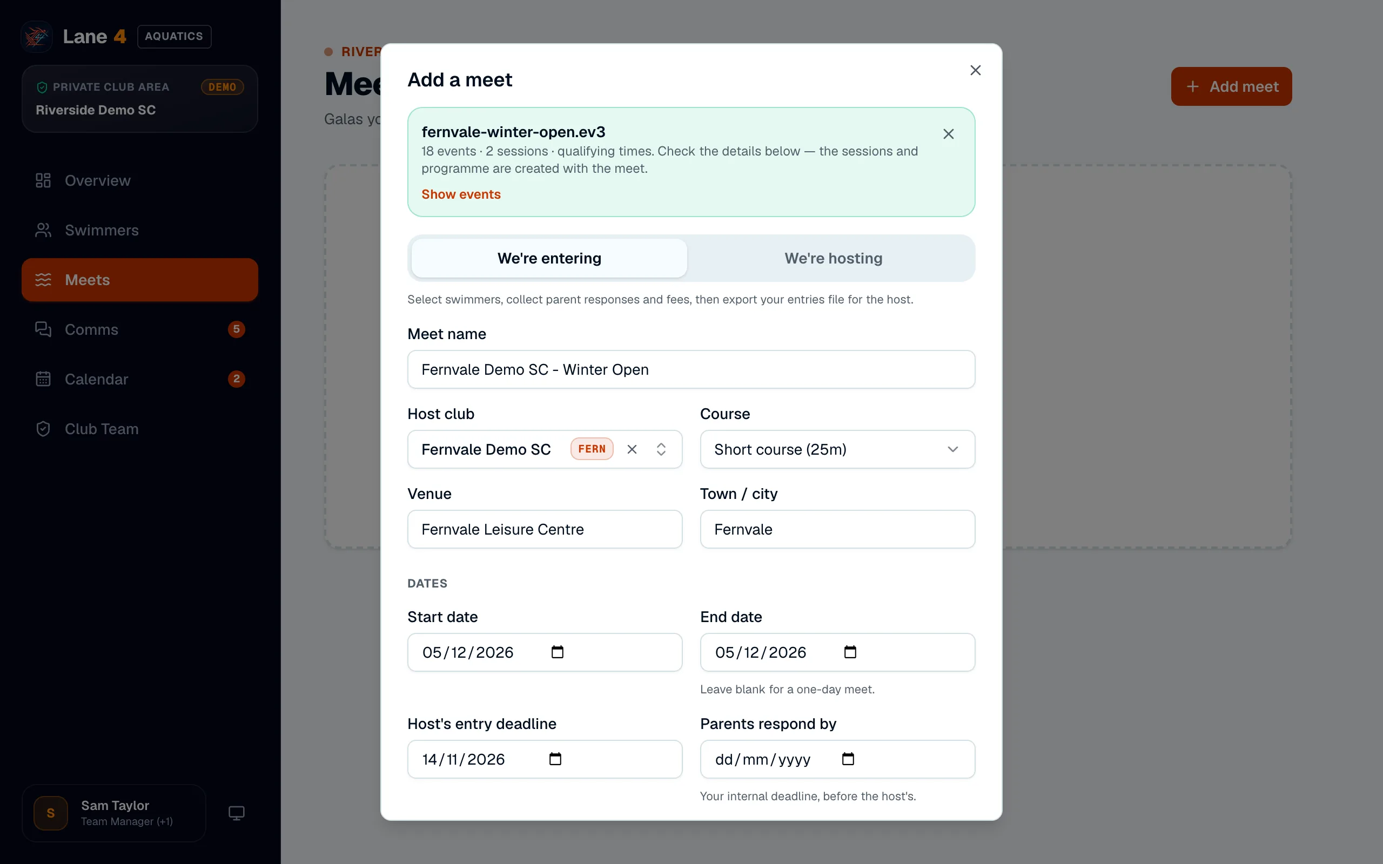Click the Swimmers people icon

pyautogui.click(x=43, y=230)
